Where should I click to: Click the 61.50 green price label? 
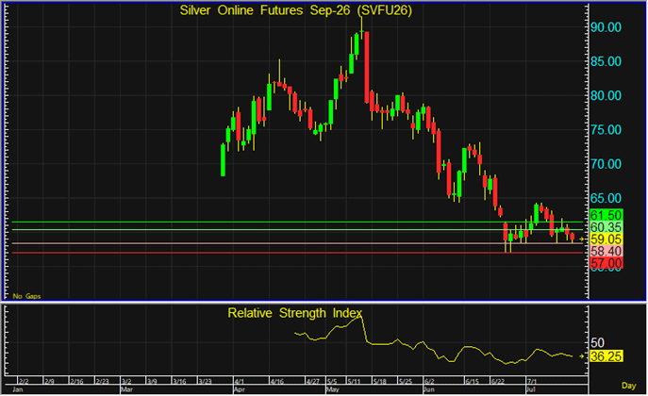pyautogui.click(x=606, y=215)
